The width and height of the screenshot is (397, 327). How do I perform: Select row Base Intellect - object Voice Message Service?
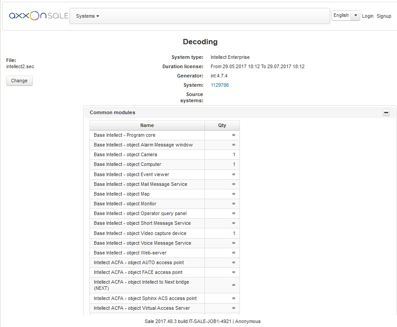click(164, 243)
